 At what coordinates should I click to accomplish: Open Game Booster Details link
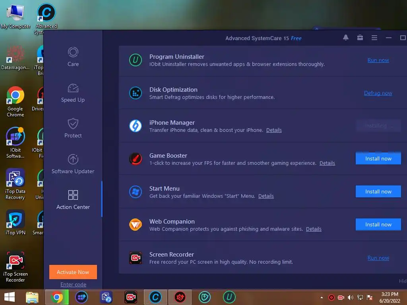[x=327, y=163]
